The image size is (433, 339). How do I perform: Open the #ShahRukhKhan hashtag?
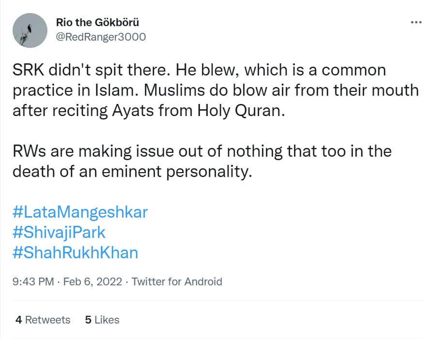pyautogui.click(x=76, y=252)
